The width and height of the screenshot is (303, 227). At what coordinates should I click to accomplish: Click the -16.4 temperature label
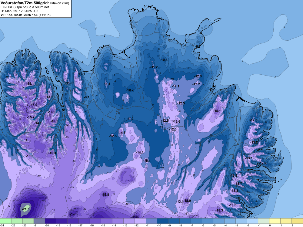pyautogui.click(x=147, y=161)
